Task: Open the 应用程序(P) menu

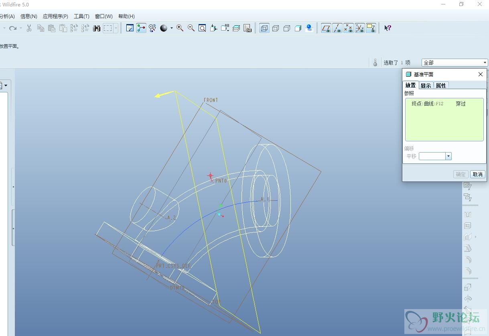Action: pos(55,16)
